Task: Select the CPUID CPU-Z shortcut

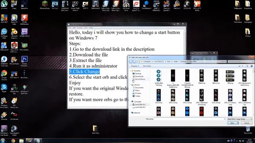Action: 24,33
